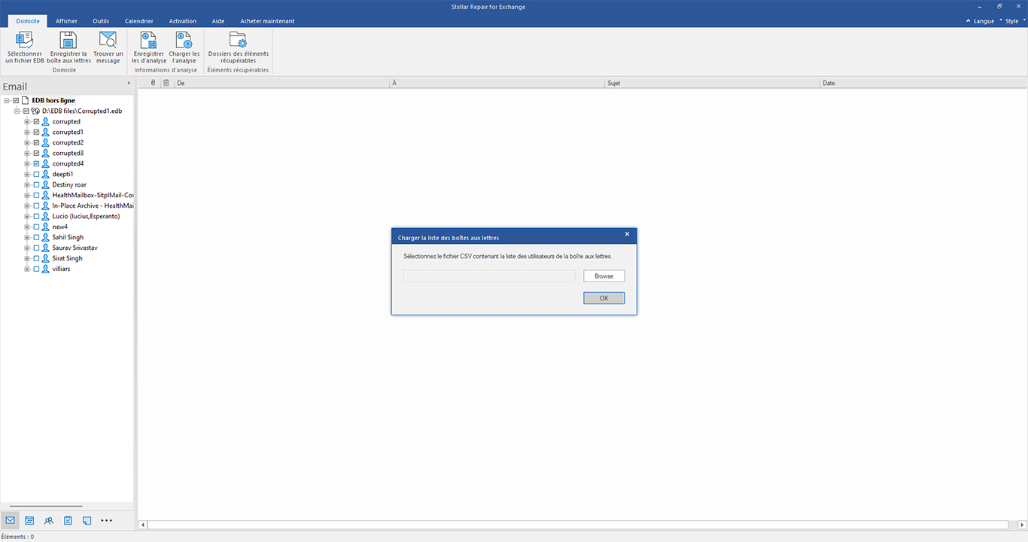Image resolution: width=1028 pixels, height=542 pixels.
Task: Confirm the dialog with the OK button
Action: (x=604, y=298)
